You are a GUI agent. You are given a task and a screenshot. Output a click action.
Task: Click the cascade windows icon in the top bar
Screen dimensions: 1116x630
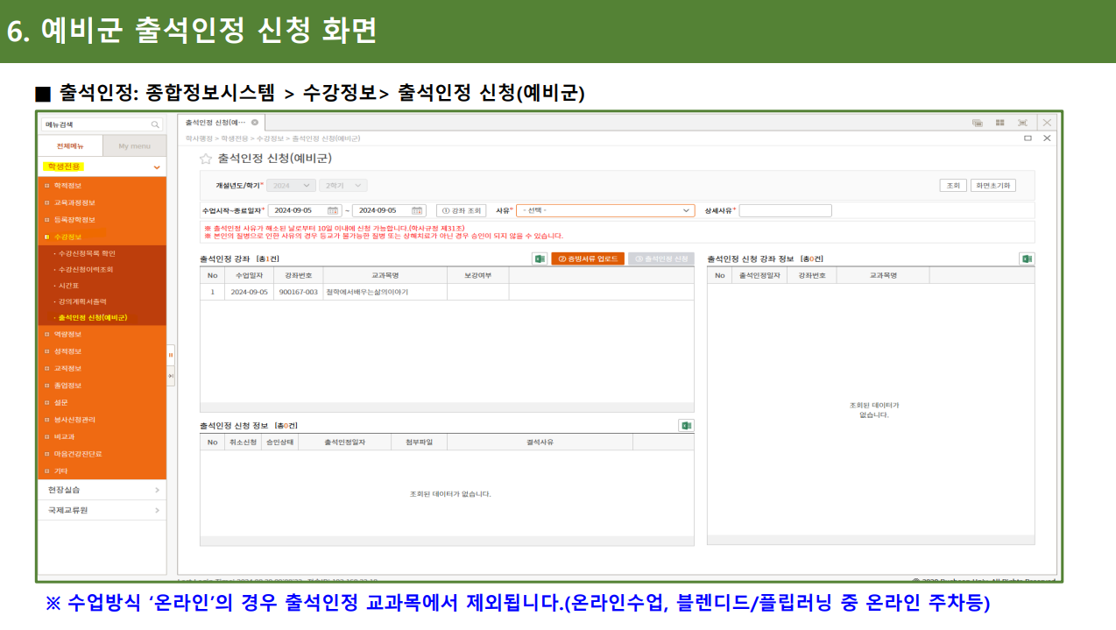[x=978, y=123]
